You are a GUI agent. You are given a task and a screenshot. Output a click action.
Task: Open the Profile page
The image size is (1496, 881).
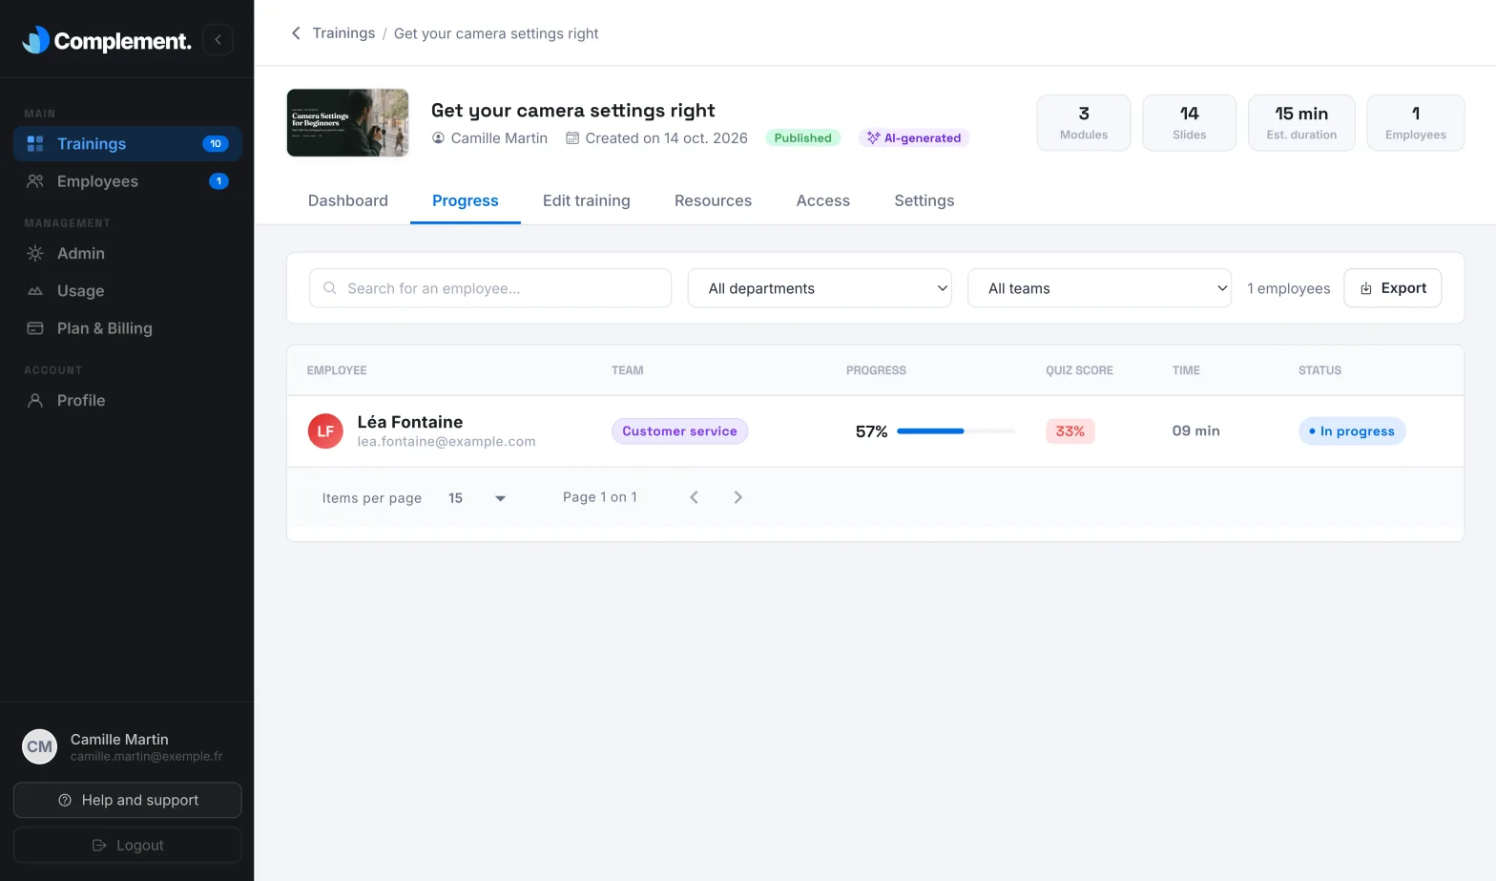click(127, 401)
